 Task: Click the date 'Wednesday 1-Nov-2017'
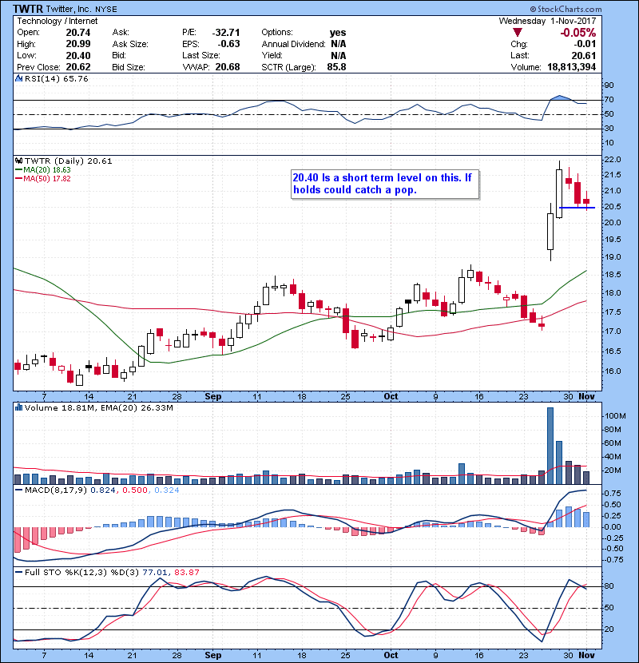[547, 21]
